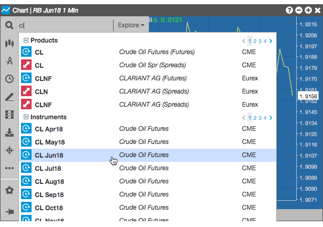Select CL Jul18 Crude Oil Futures
The height and width of the screenshot is (227, 323).
(147, 168)
